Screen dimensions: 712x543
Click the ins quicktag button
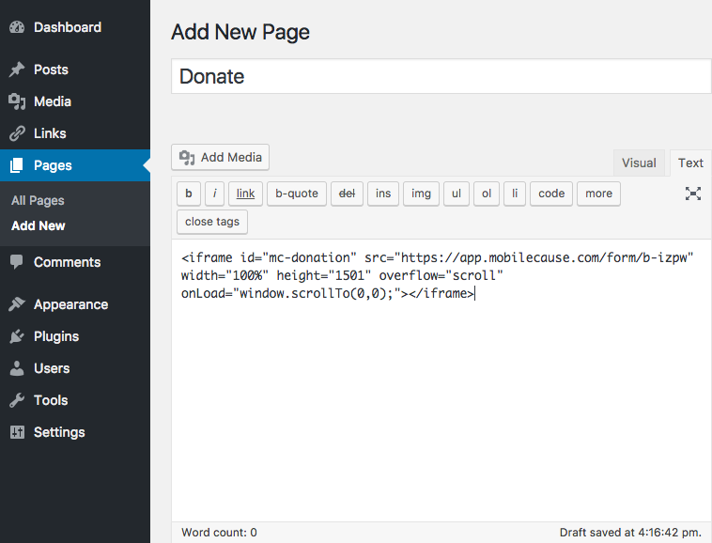pyautogui.click(x=383, y=194)
